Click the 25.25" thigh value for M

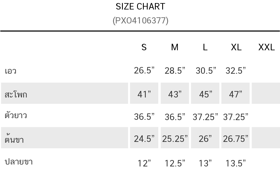[175, 139]
